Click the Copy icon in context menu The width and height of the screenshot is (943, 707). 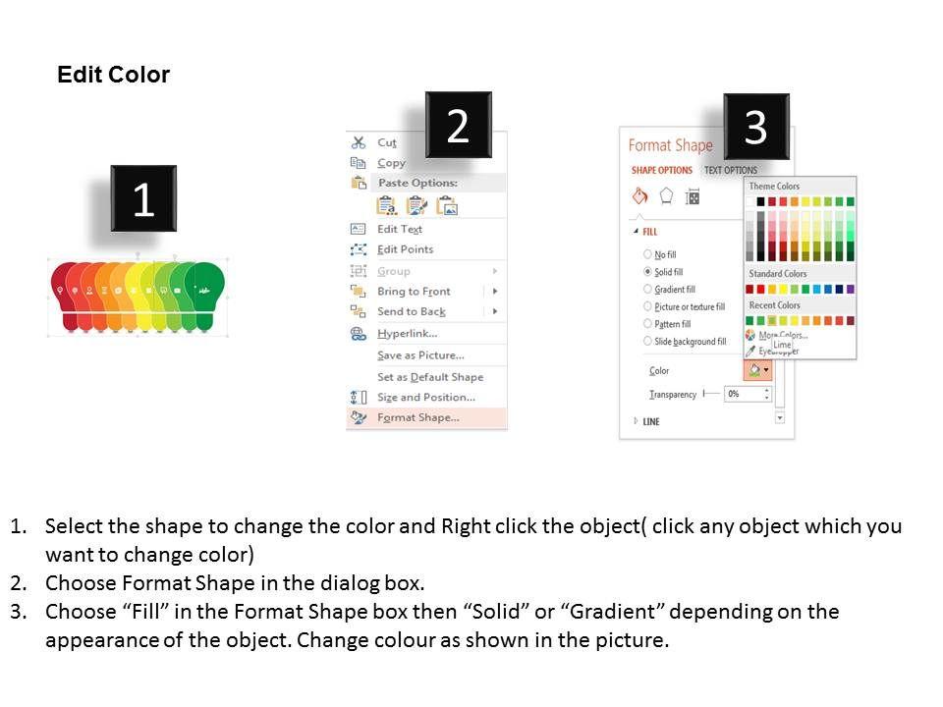coord(358,163)
